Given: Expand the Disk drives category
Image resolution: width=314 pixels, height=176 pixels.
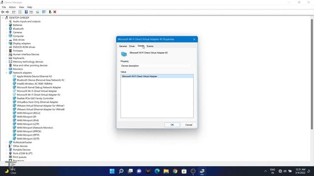Looking at the screenshot, I should 6,40.
